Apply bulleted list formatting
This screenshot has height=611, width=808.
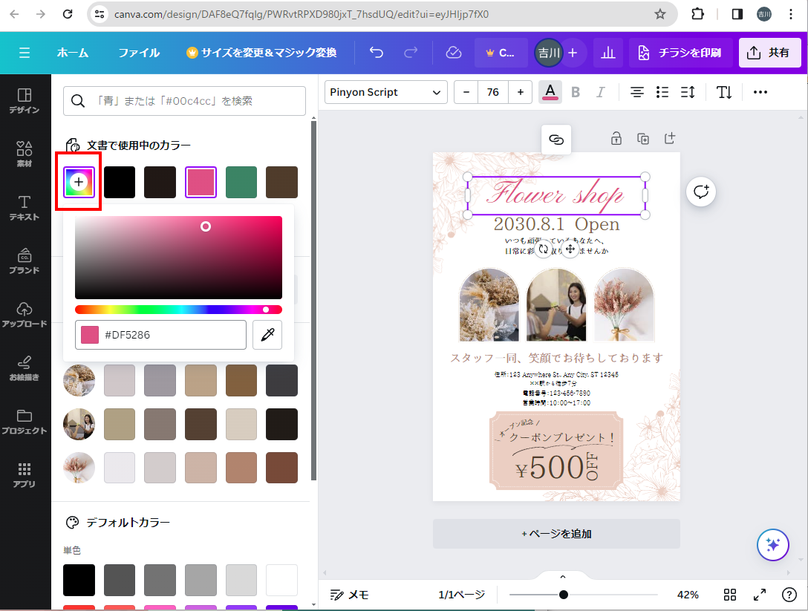662,92
